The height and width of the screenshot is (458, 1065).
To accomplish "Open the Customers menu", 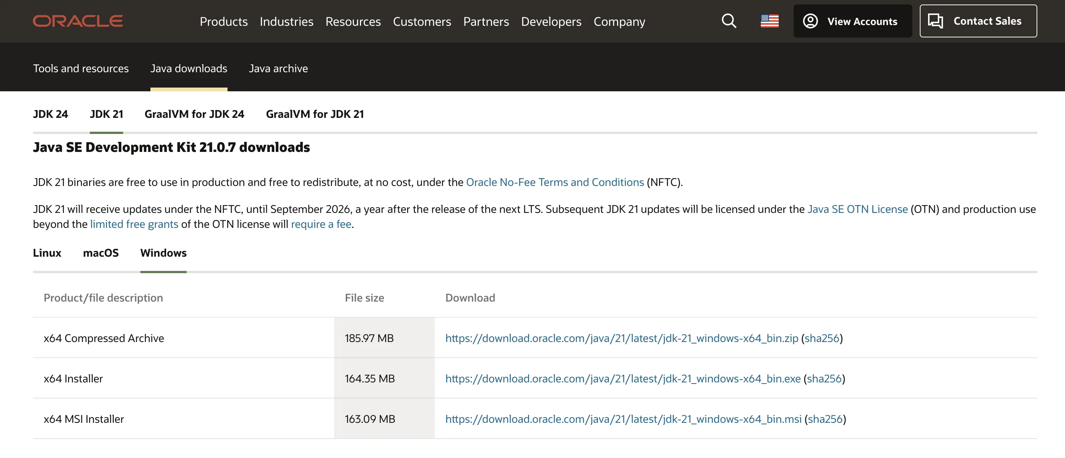I will click(422, 21).
